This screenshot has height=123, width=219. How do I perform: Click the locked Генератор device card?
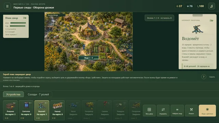pos(89,110)
